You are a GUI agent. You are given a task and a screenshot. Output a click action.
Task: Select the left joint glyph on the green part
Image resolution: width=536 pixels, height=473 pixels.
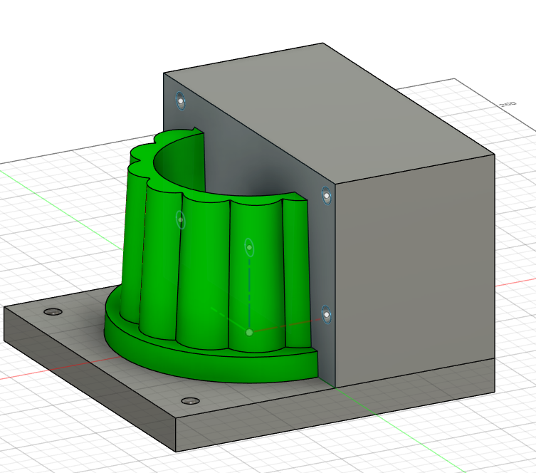[x=181, y=219]
